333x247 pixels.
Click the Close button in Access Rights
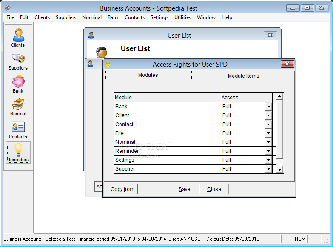coord(214,189)
